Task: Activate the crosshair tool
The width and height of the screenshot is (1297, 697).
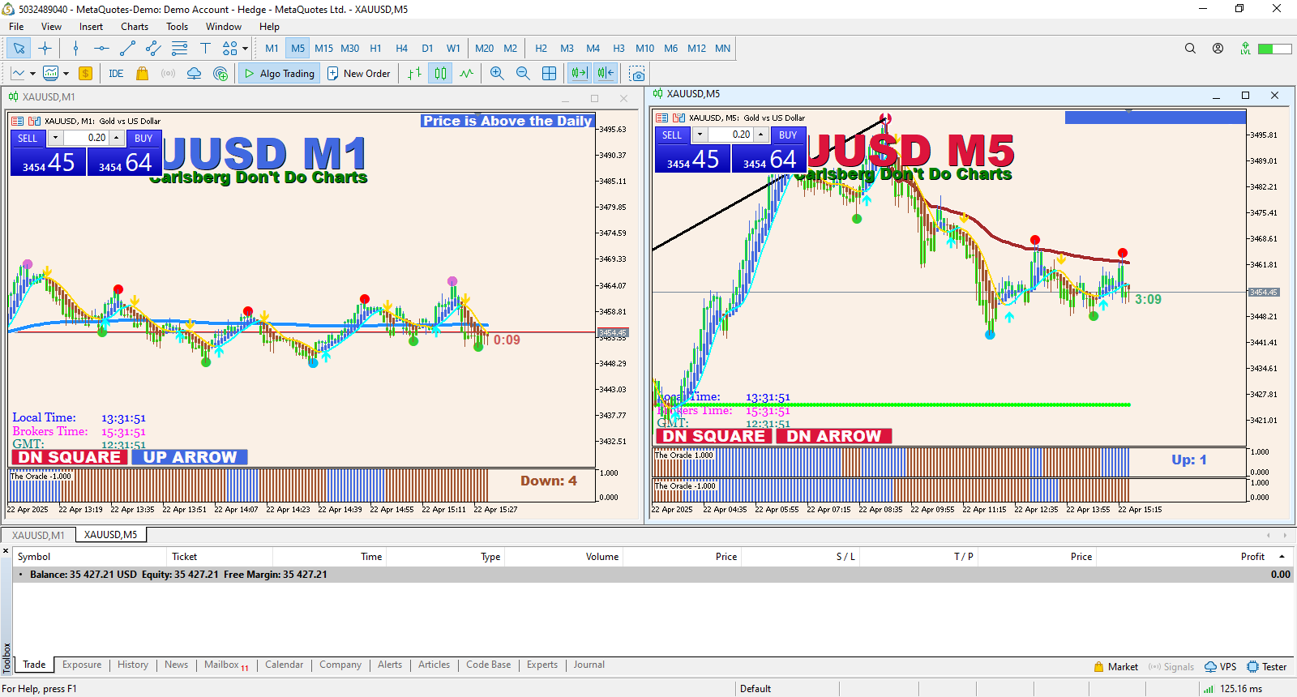Action: (45, 49)
